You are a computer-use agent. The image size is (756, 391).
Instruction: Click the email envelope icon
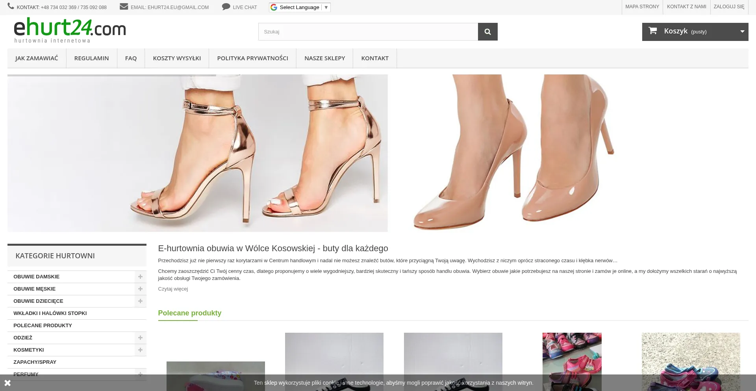click(x=124, y=7)
